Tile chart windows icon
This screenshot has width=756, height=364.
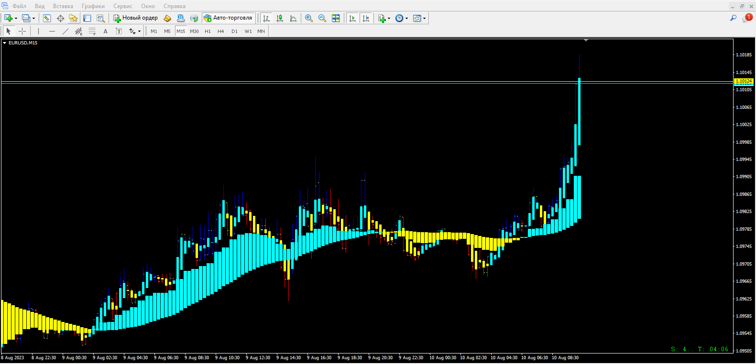pyautogui.click(x=336, y=18)
